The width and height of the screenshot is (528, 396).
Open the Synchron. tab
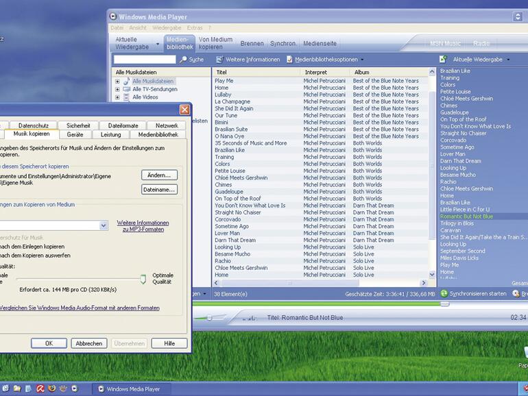click(283, 43)
